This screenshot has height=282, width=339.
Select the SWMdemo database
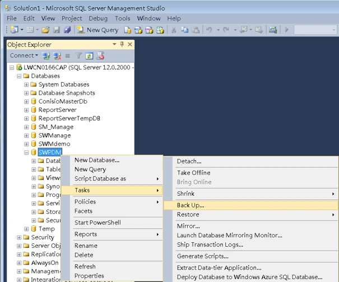[54, 144]
